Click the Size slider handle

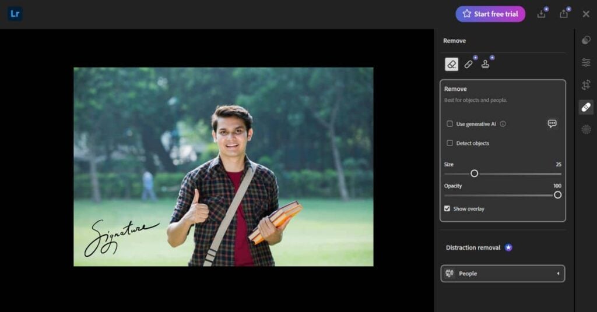(474, 173)
